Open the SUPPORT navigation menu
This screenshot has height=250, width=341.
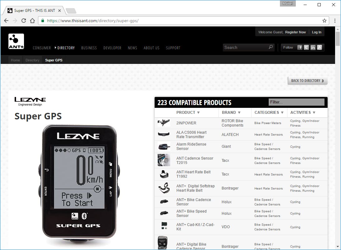point(173,48)
